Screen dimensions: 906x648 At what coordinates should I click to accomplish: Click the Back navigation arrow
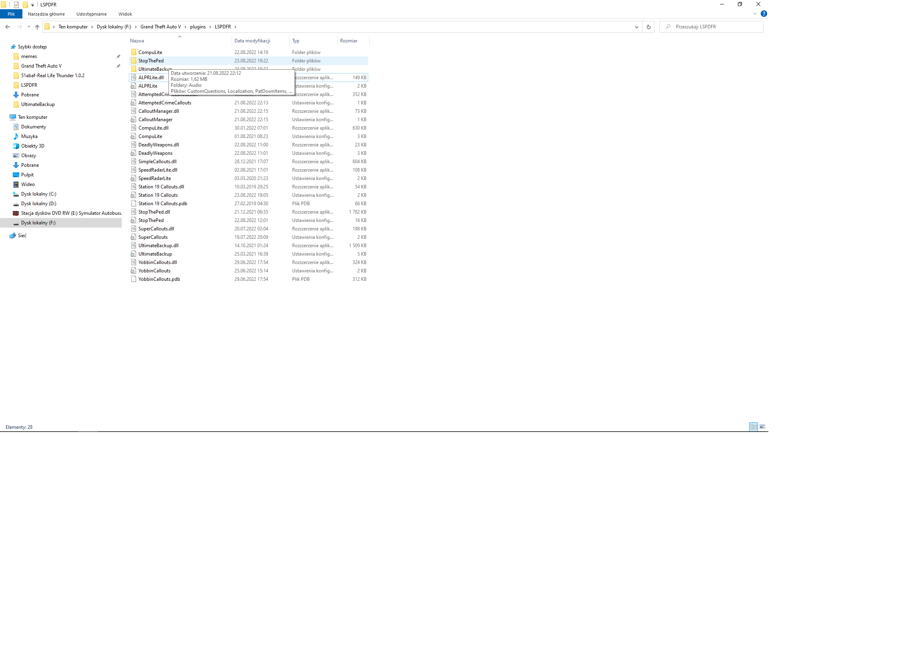click(8, 27)
